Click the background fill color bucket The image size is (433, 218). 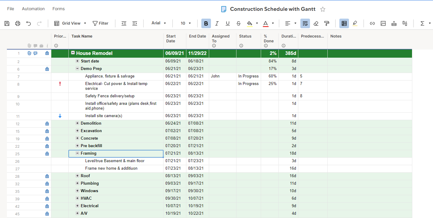[249, 23]
